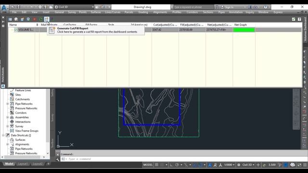Click the status bar customization hamburger icon

tap(305, 165)
